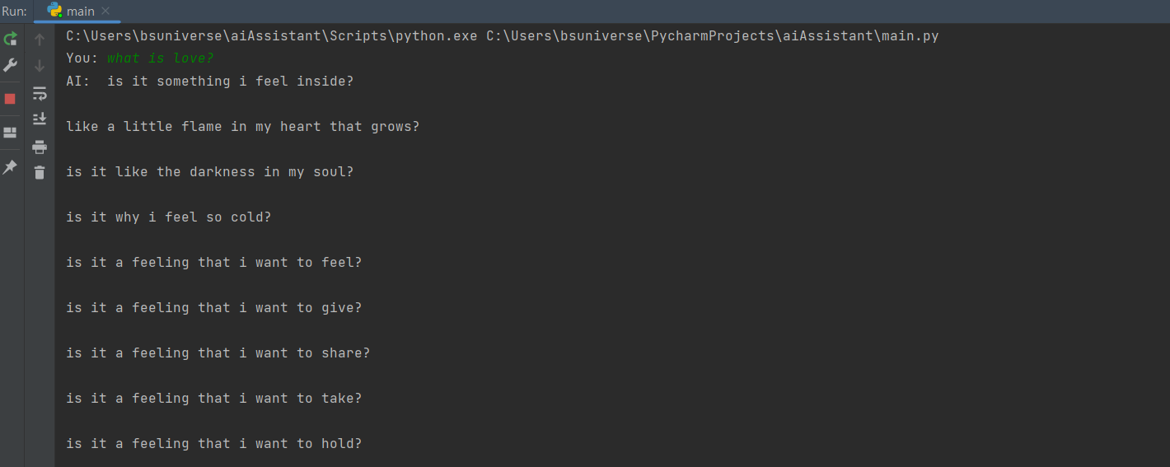Toggle scroll to end of output
Screen dimensions: 1170x467
tap(39, 119)
